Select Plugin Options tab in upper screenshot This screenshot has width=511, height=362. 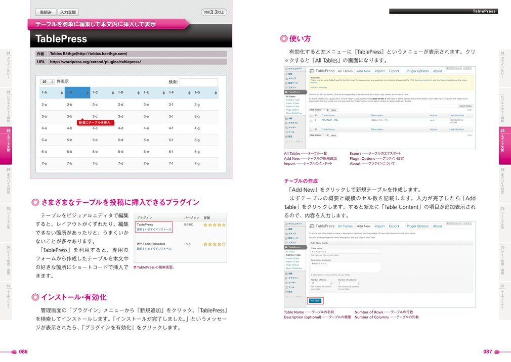(x=417, y=71)
